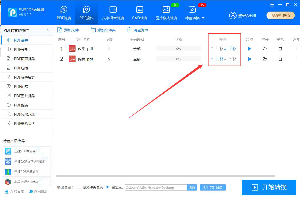The width and height of the screenshot is (300, 198).
Task: Click the convert play icon for 网页.pdf
Action: coord(249,59)
